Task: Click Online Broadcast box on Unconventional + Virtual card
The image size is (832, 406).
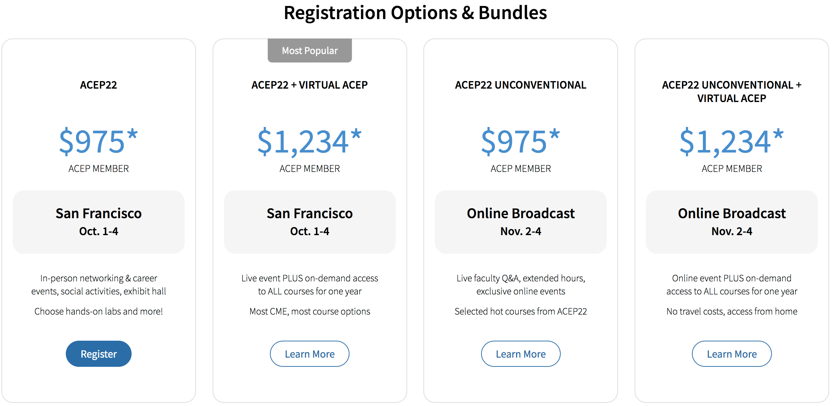Action: [x=732, y=222]
